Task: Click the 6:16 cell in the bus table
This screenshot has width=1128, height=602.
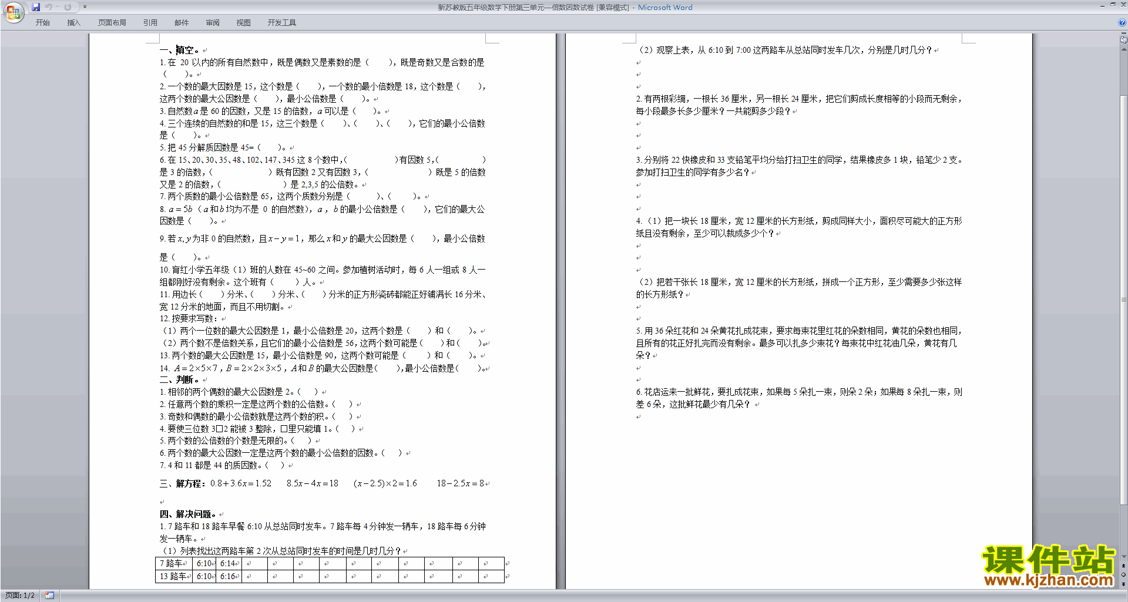Action: tap(230, 576)
